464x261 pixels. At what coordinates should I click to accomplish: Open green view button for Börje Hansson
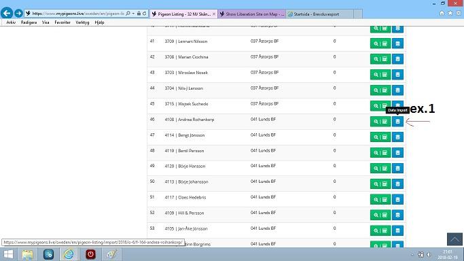click(380, 168)
